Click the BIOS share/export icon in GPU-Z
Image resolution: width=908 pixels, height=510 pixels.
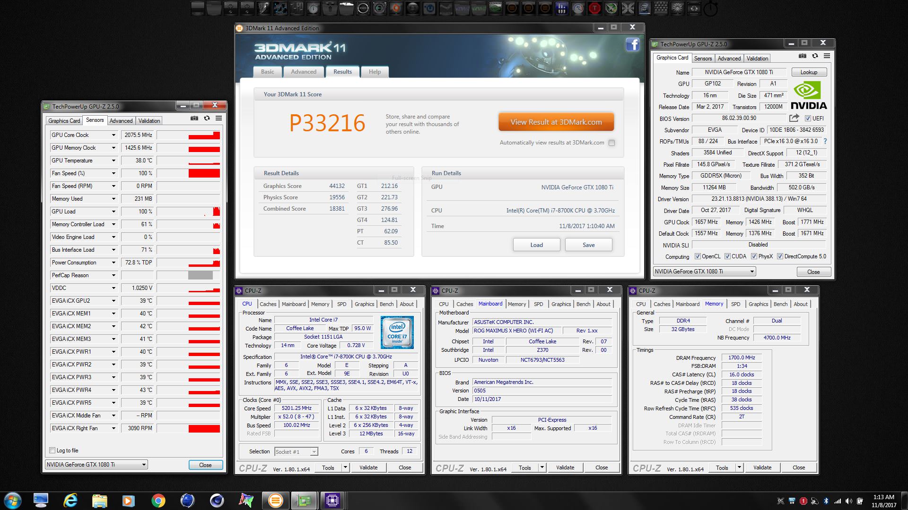point(794,118)
